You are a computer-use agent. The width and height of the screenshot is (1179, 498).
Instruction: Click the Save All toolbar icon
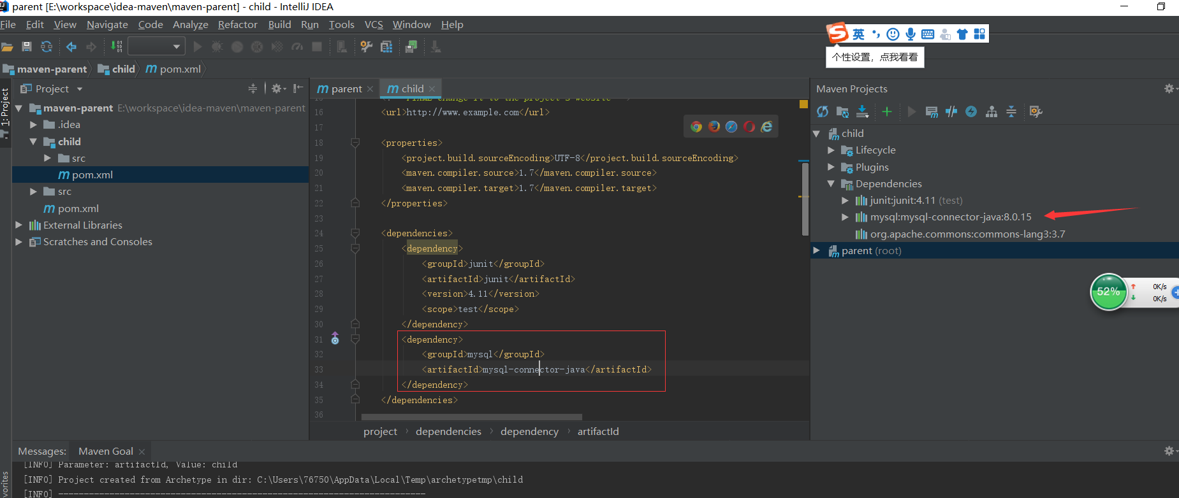pyautogui.click(x=27, y=46)
